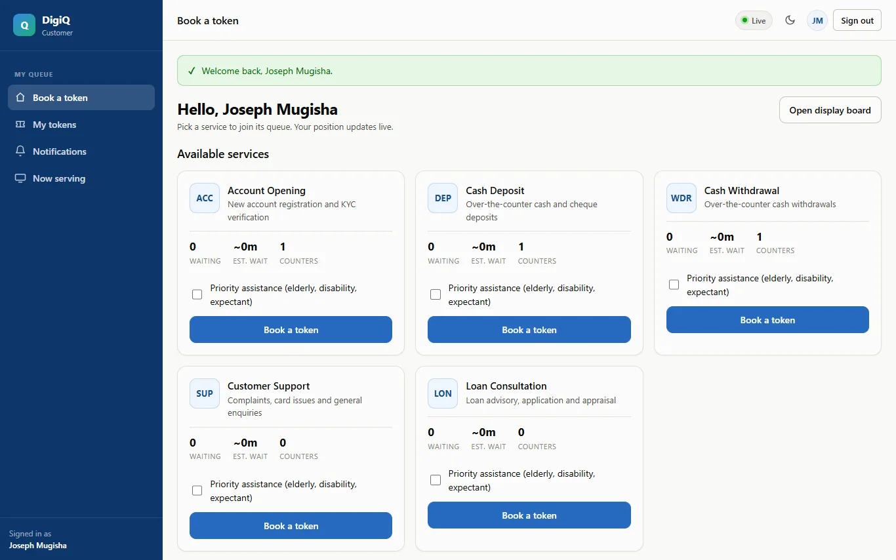Click the Loan Consultation service title

tap(506, 386)
